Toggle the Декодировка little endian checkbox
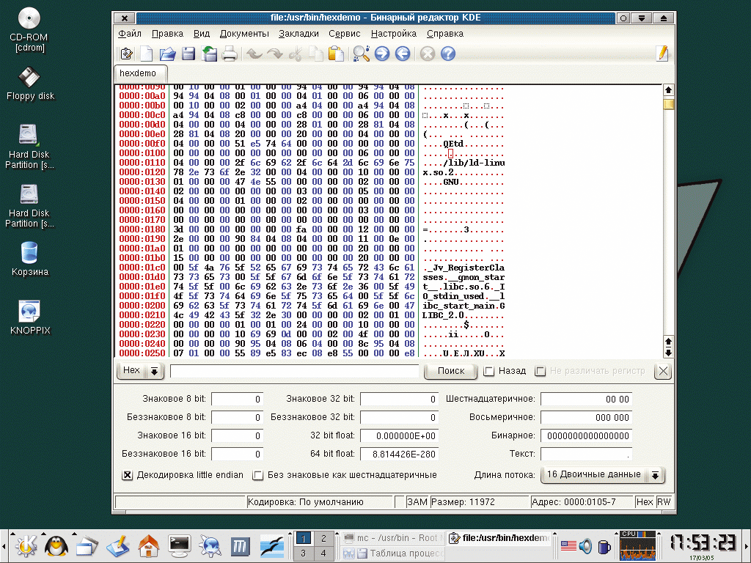The height and width of the screenshot is (563, 751). pos(127,475)
